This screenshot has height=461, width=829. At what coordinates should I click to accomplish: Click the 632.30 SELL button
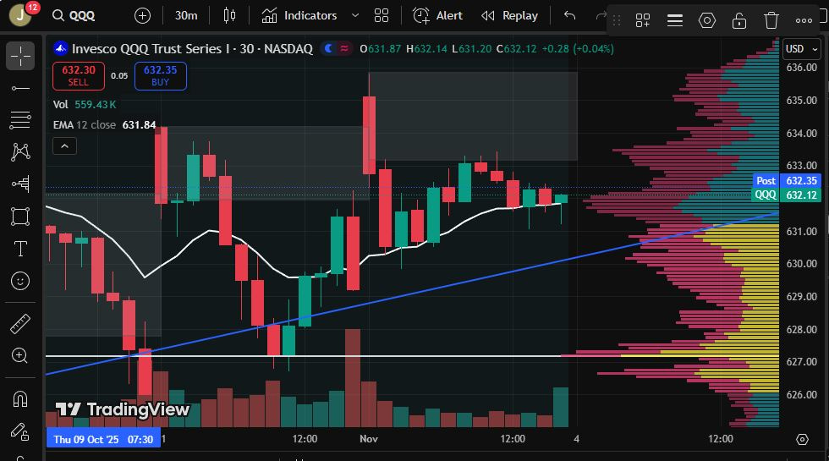pyautogui.click(x=78, y=75)
